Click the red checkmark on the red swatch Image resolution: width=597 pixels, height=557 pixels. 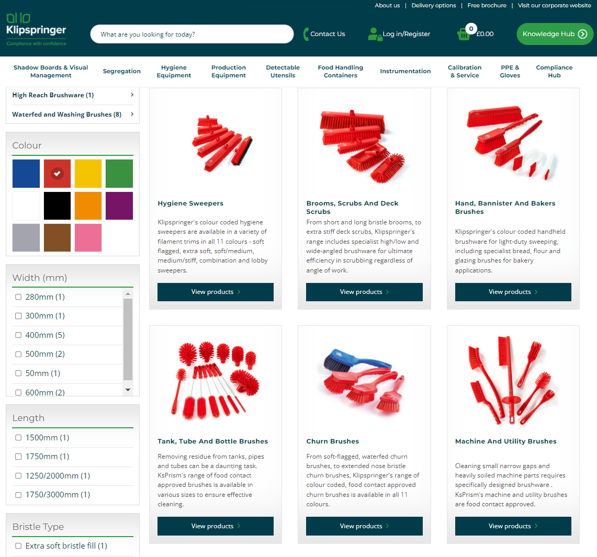(57, 174)
